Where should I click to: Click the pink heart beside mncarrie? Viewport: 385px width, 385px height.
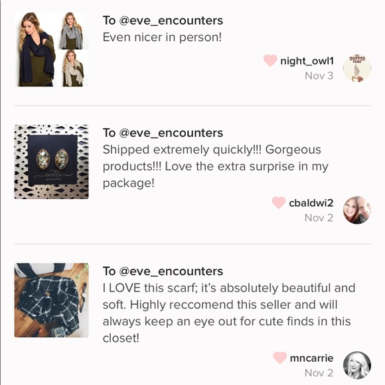[x=280, y=358]
